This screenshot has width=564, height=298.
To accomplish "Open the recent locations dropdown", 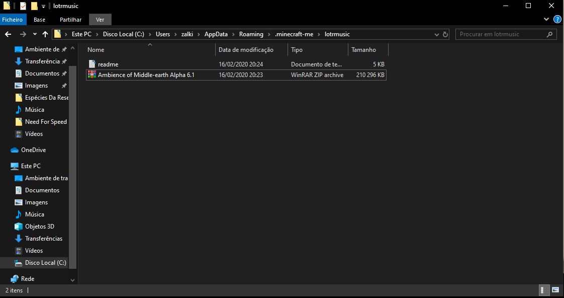I will (34, 34).
